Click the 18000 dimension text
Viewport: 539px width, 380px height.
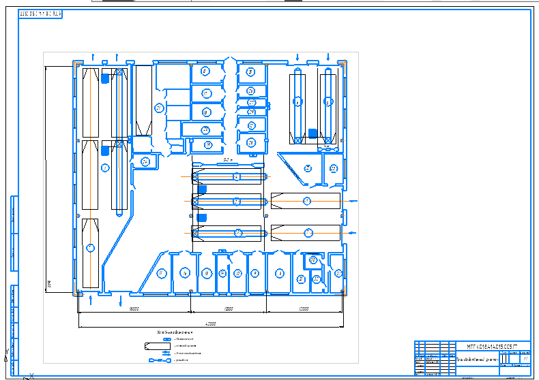134,308
